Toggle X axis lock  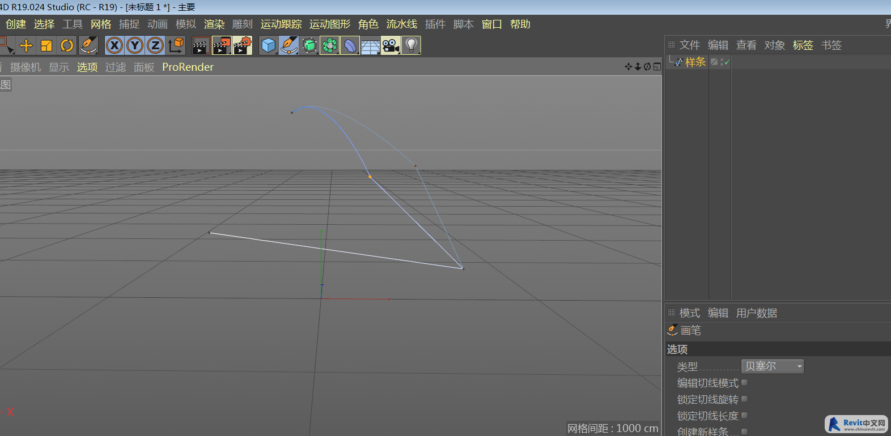point(114,45)
